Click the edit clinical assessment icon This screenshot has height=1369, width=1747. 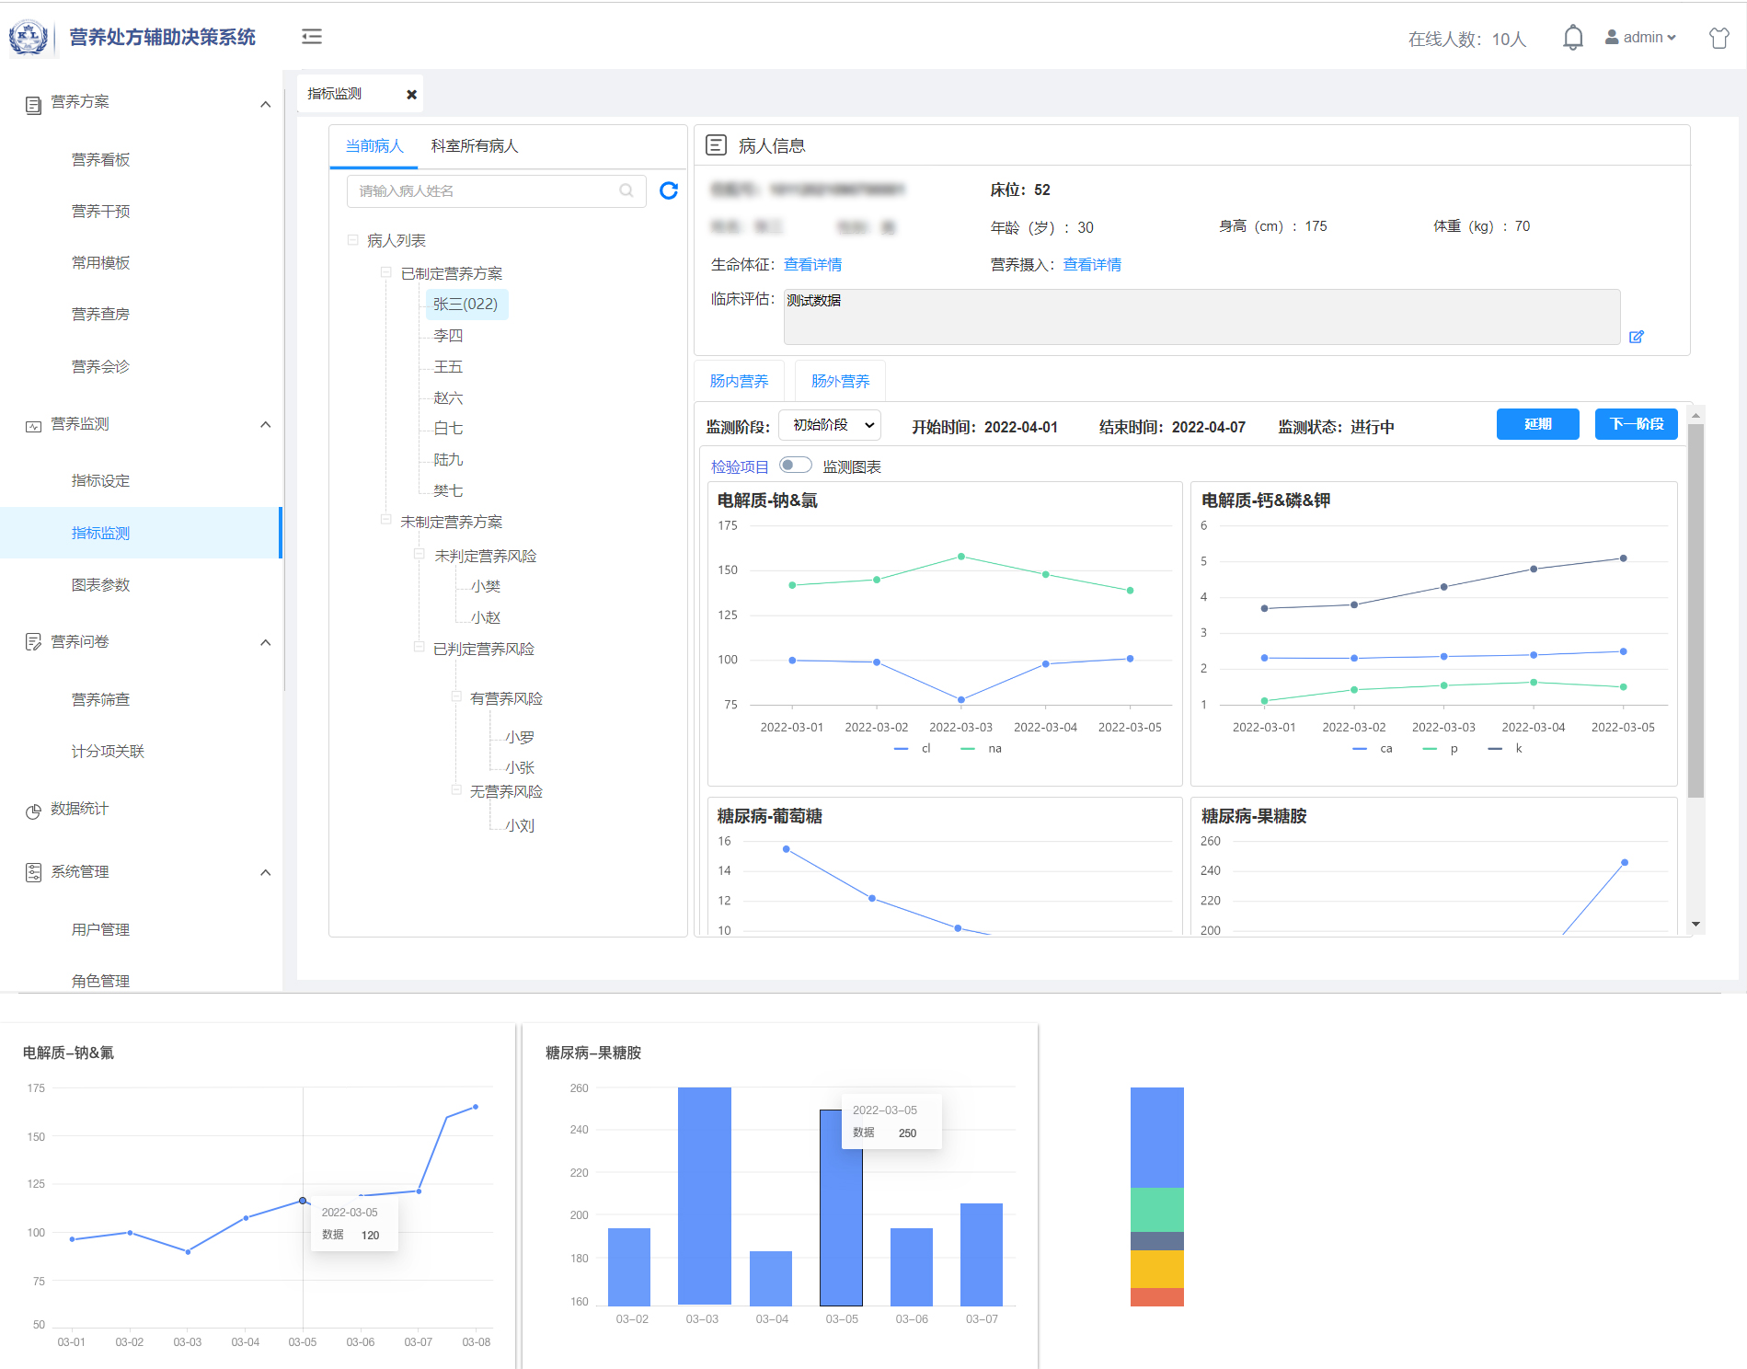click(x=1636, y=337)
